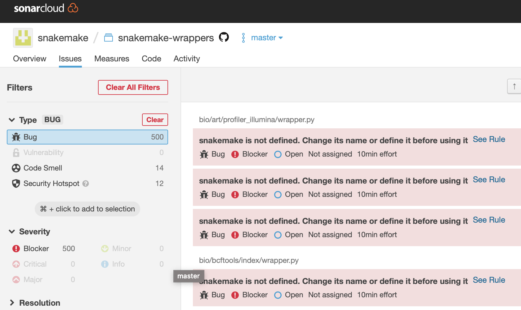The image size is (521, 310).
Task: Click the Clear All Filters button
Action: 133,87
